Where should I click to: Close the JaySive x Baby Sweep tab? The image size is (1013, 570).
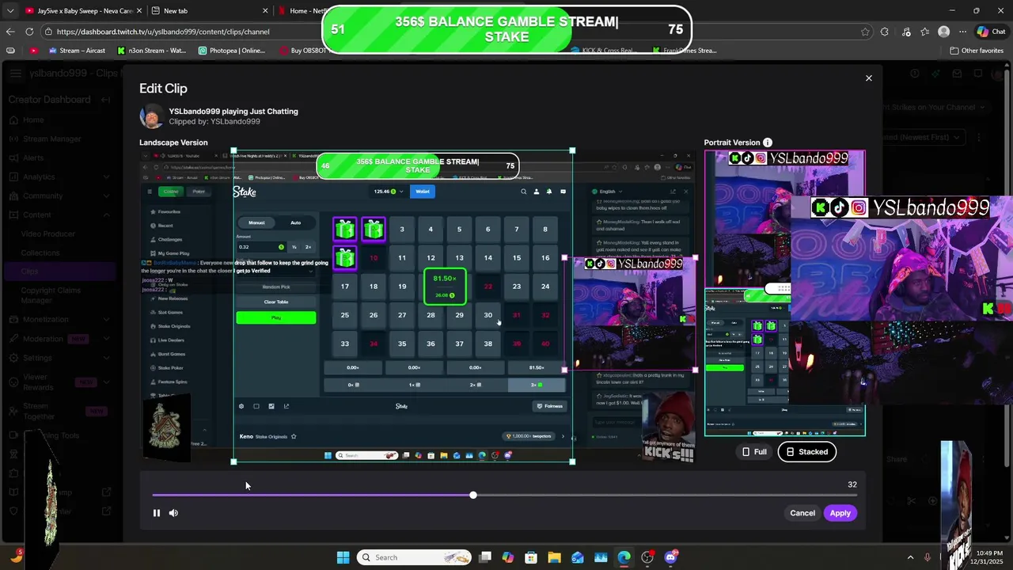coord(140,11)
